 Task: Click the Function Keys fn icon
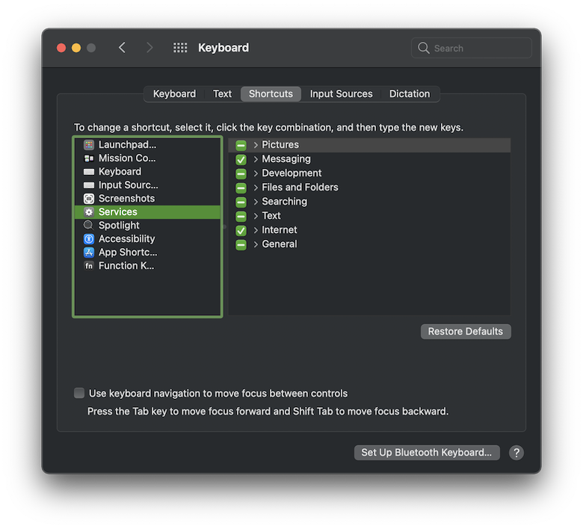click(89, 266)
